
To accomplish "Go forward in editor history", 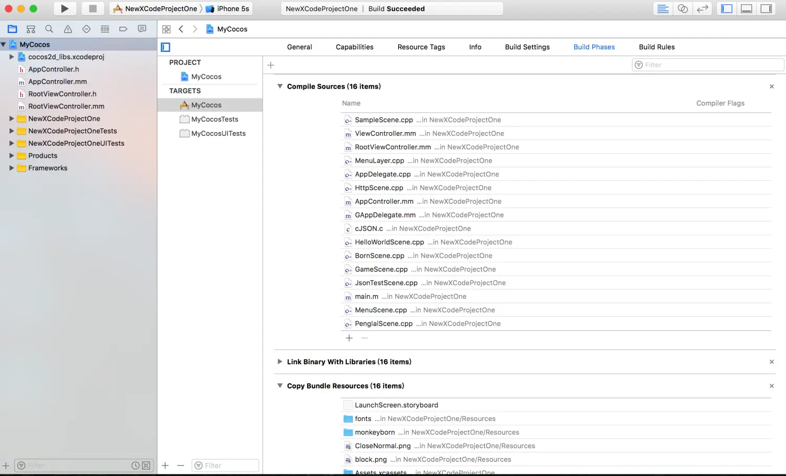I will pyautogui.click(x=195, y=29).
